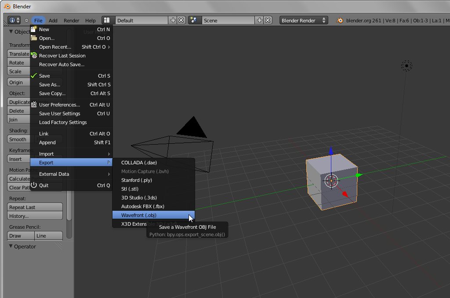Screen dimensions: 450x298
Task: Open the Blender Render engine dropdown
Action: point(304,20)
